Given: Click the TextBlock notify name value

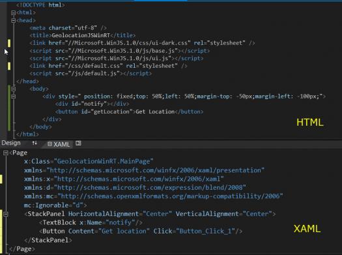Looking at the screenshot, I should point(120,222).
